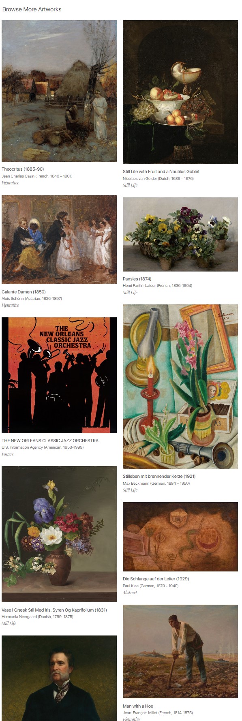
Task: Open the Theocritus painting thumbnail
Action: click(59, 91)
